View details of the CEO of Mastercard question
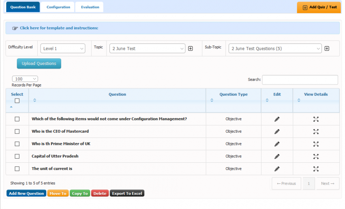Image resolution: width=345 pixels, height=209 pixels. (x=316, y=131)
